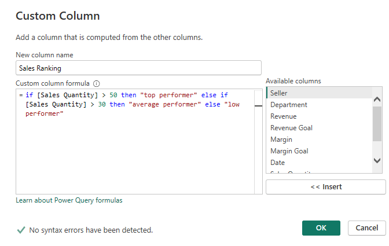
Task: Click the Available columns scroll down arrow
Action: pyautogui.click(x=377, y=160)
